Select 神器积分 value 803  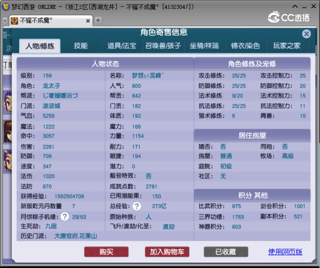236,227
